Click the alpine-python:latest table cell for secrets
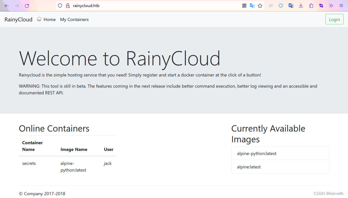Screen dimensions: 348x198 pos(73,167)
